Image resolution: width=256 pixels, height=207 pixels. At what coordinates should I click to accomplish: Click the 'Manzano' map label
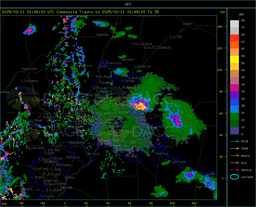[x=26, y=189]
